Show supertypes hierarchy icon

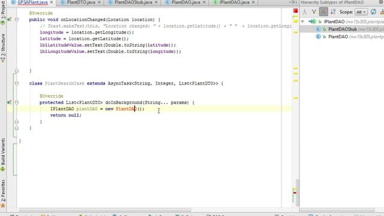click(x=314, y=12)
